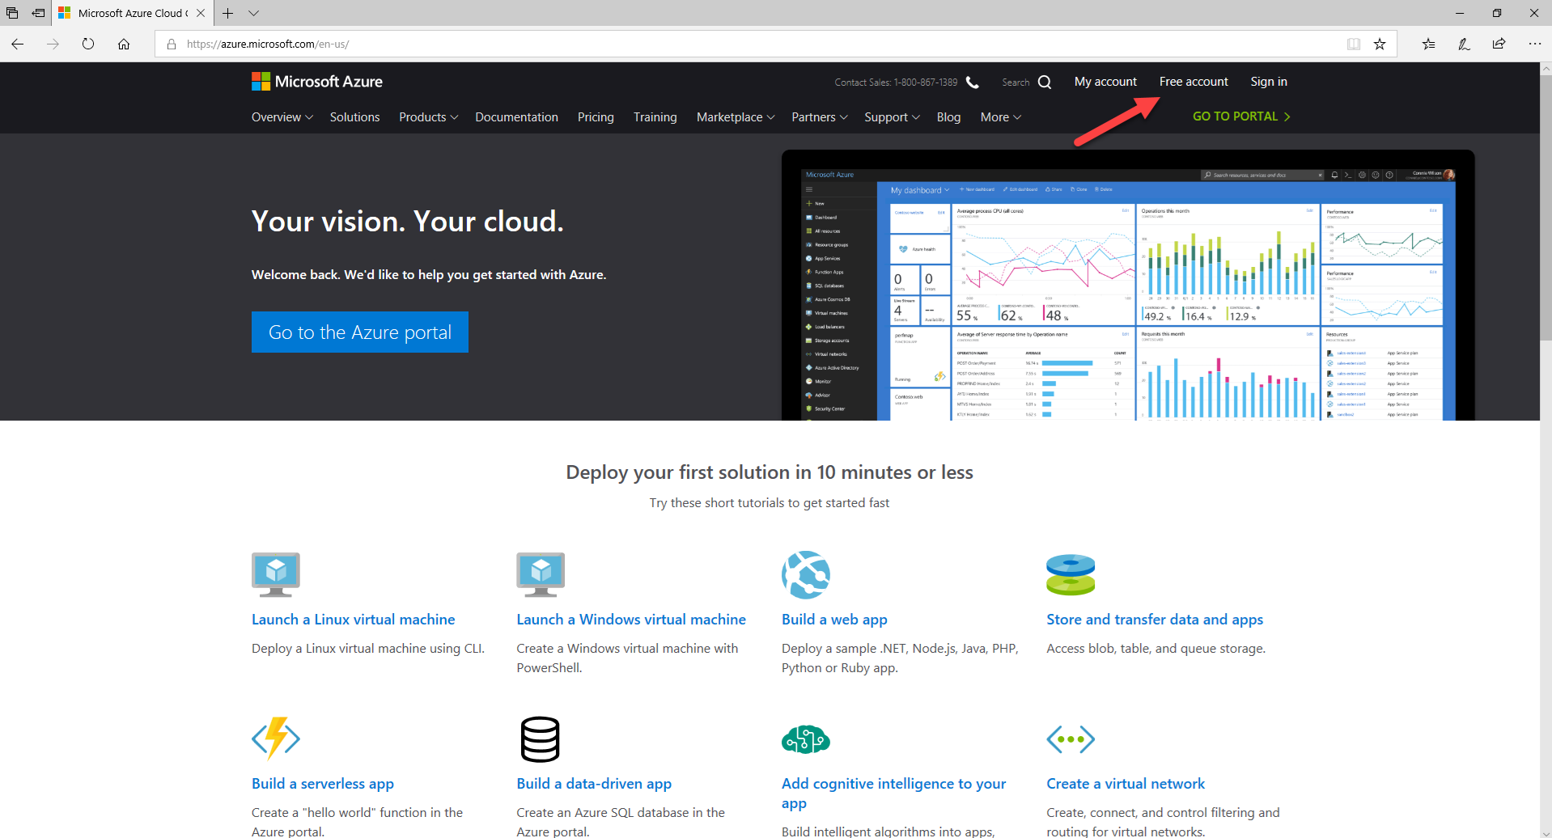Viewport: 1552px width, 838px height.
Task: Open the Launch a Windows virtual machine tutorial
Action: click(x=631, y=620)
